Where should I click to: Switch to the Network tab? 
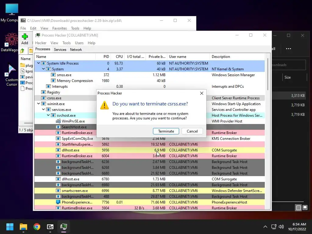pyautogui.click(x=76, y=50)
